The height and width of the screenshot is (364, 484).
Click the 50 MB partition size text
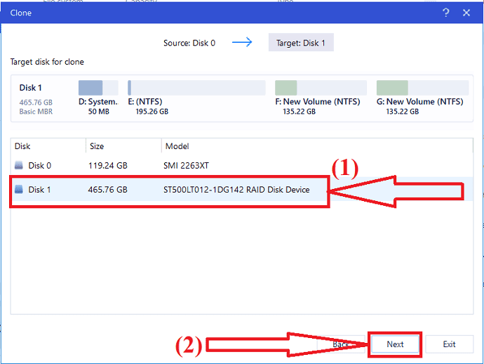point(99,111)
